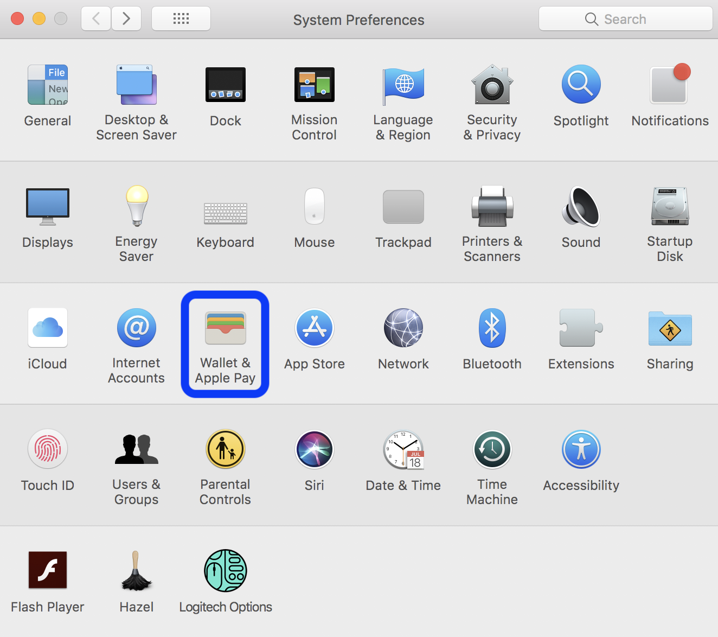Open Logitech Options pane
This screenshot has height=637, width=718.
point(226,571)
